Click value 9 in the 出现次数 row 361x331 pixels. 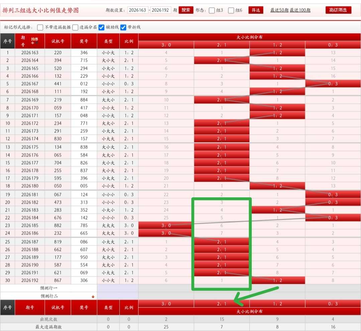click(277, 319)
